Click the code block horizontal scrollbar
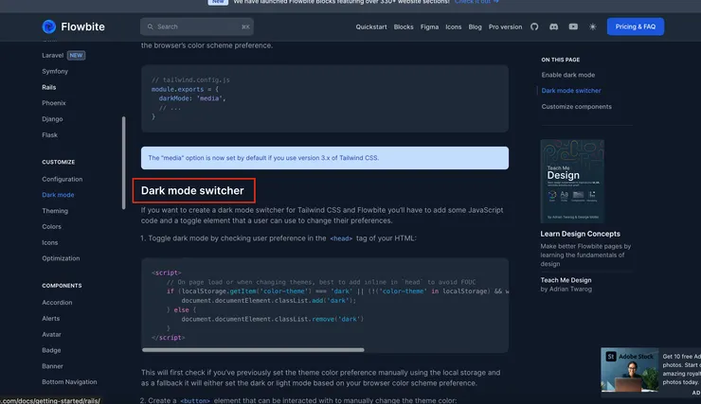Image resolution: width=701 pixels, height=404 pixels. point(253,350)
